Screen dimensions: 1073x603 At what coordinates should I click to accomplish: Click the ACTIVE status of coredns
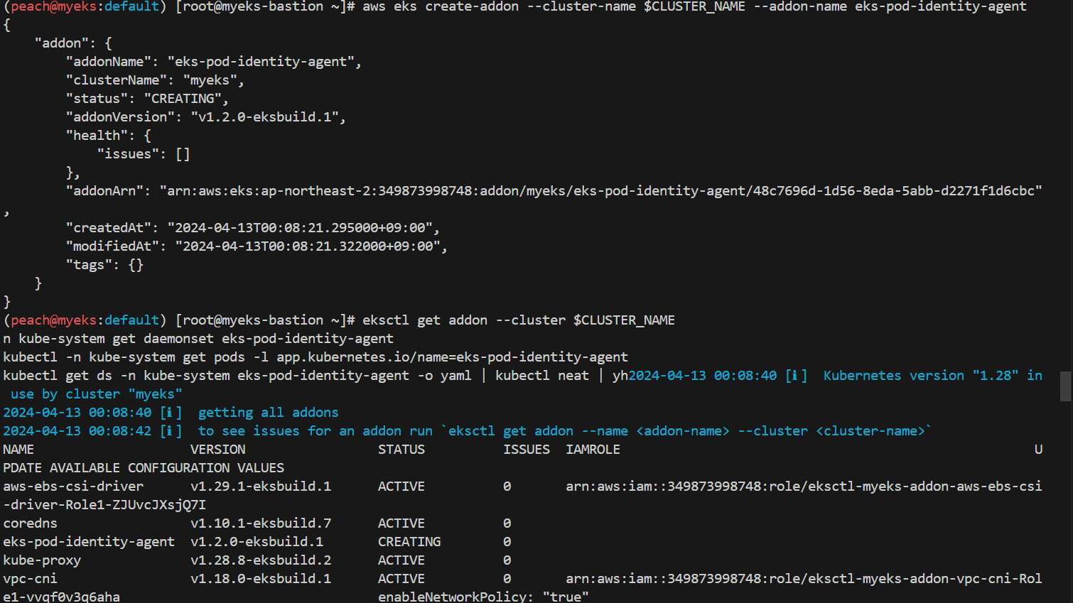pyautogui.click(x=401, y=523)
